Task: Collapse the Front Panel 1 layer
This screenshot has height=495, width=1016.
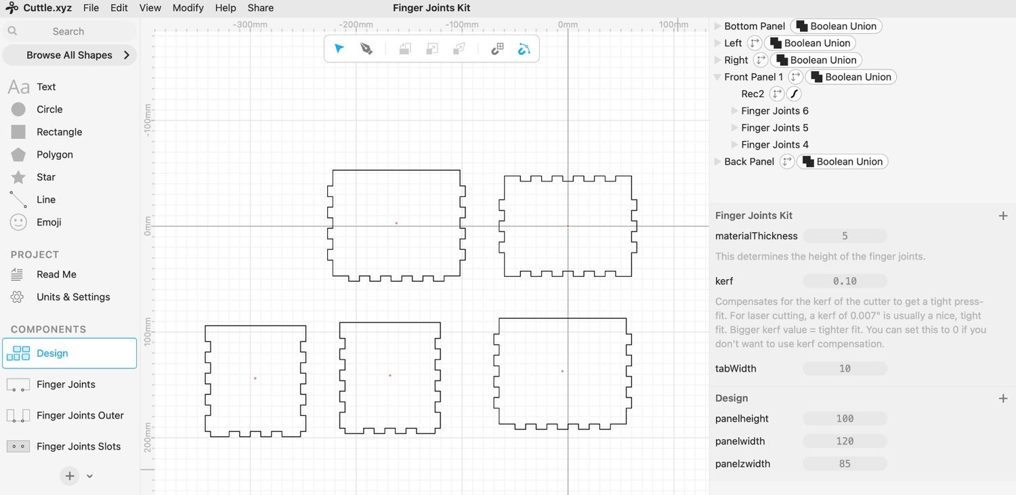Action: click(x=717, y=77)
